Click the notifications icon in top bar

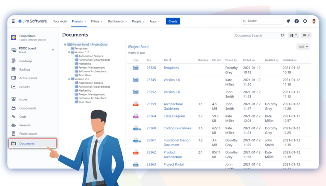pyautogui.click(x=288, y=21)
